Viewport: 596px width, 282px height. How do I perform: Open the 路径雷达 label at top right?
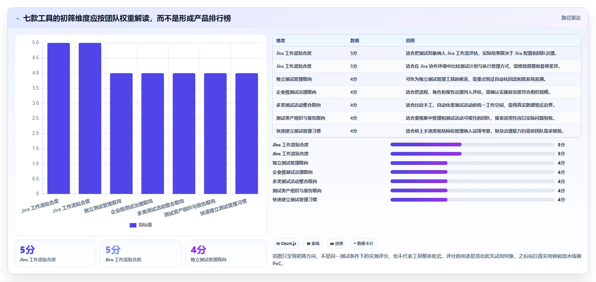pyautogui.click(x=571, y=18)
